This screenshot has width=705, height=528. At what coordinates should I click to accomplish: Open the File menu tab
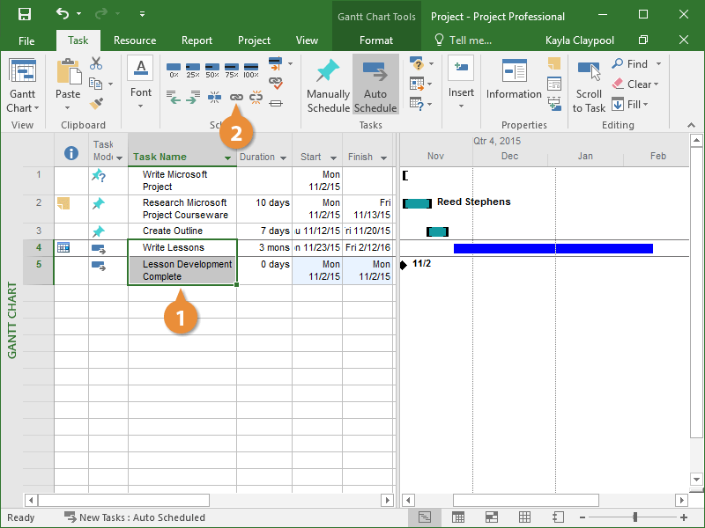pos(26,40)
